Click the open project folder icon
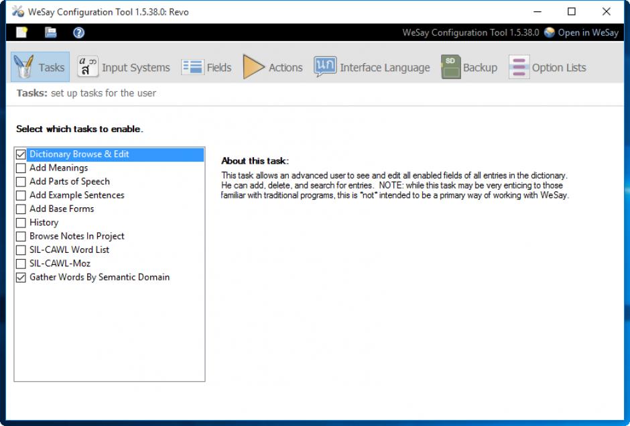630x426 pixels. [50, 32]
